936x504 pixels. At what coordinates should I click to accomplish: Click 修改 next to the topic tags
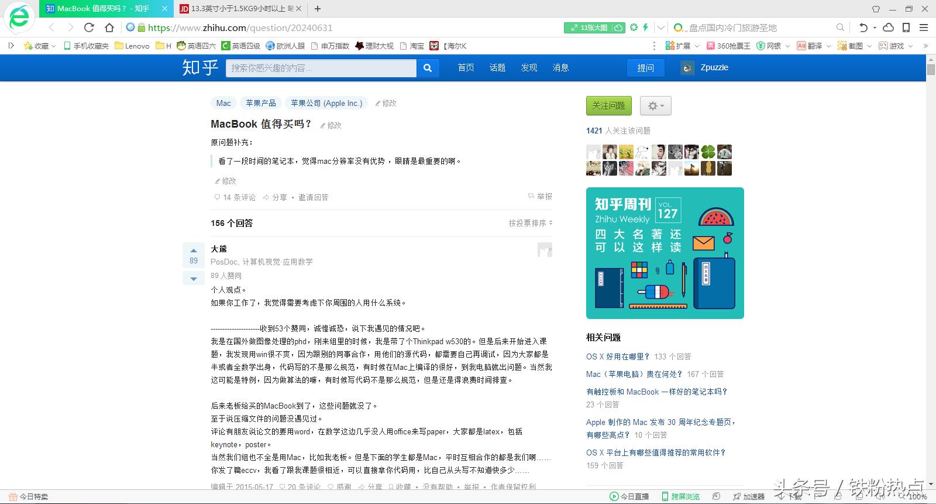(386, 103)
